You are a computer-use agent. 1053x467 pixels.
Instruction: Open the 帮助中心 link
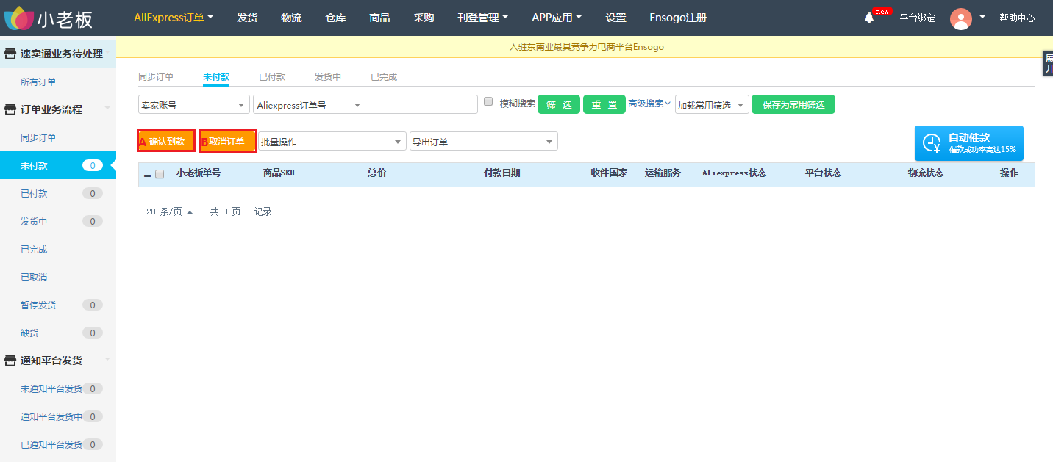coord(1017,18)
